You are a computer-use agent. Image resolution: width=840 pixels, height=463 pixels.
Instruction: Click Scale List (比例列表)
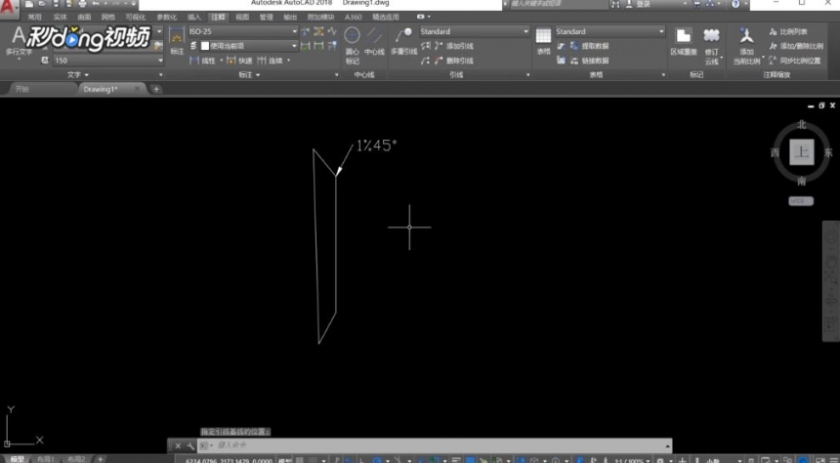click(788, 31)
